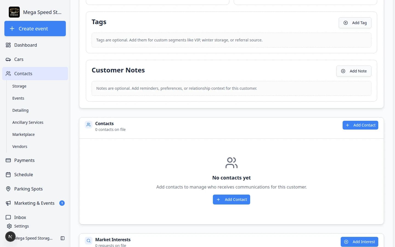This screenshot has width=395, height=247.
Task: Click the Cars car icon
Action: pyautogui.click(x=8, y=59)
